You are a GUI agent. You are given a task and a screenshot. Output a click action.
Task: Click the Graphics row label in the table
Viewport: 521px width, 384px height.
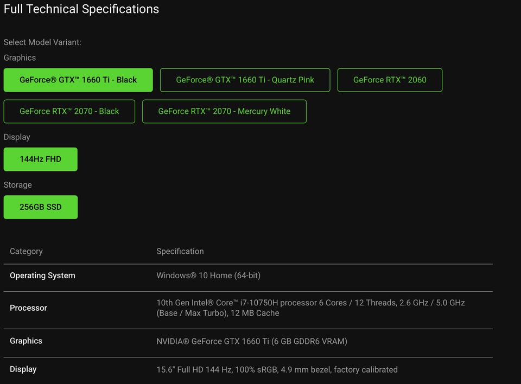26,341
